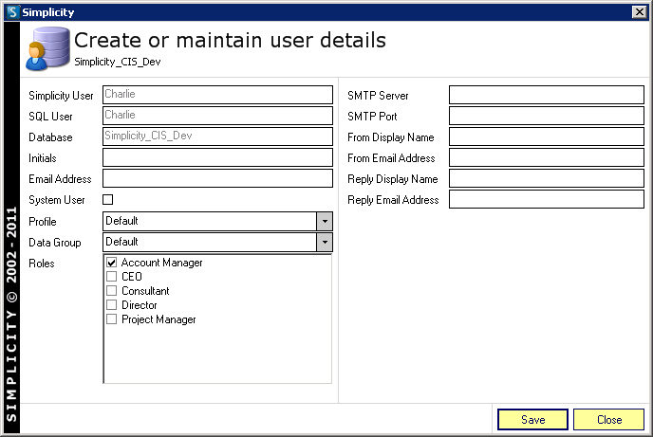Tick the Consultant role checkbox
653x437 pixels.
click(112, 291)
